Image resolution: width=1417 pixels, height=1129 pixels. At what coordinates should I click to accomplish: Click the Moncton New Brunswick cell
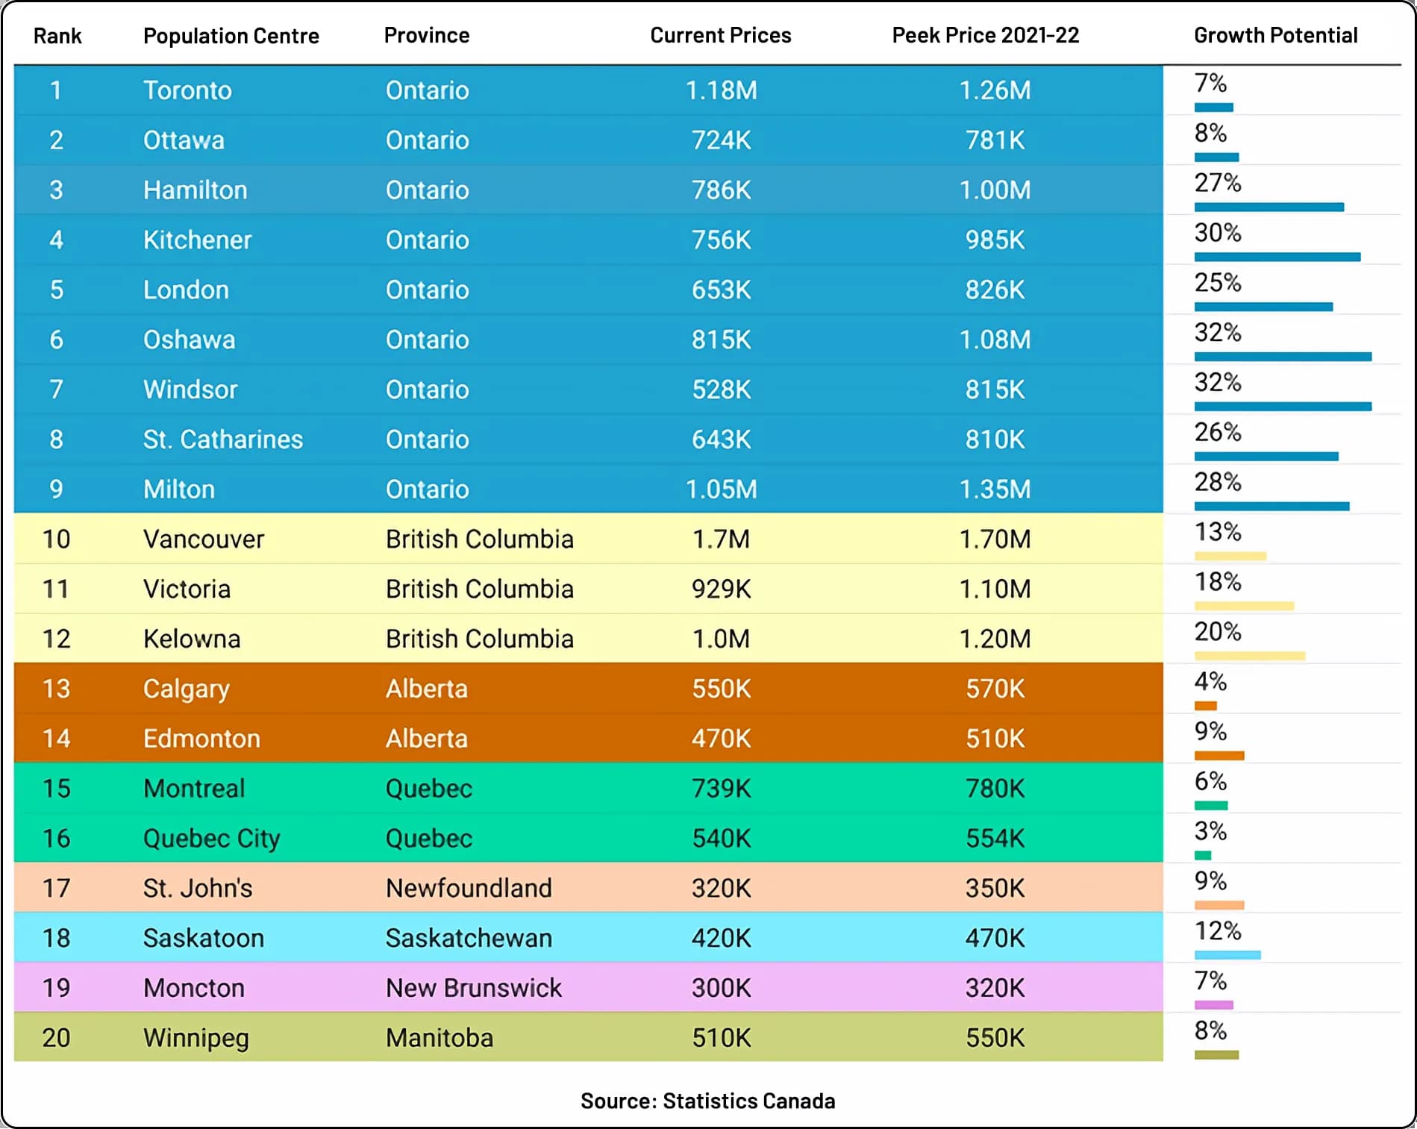point(473,988)
